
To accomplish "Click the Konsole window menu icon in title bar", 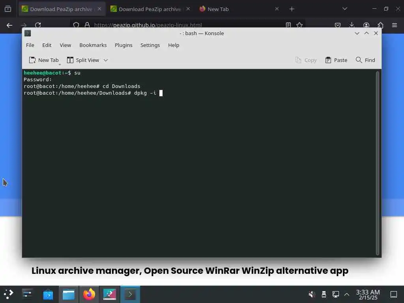I will (x=28, y=33).
